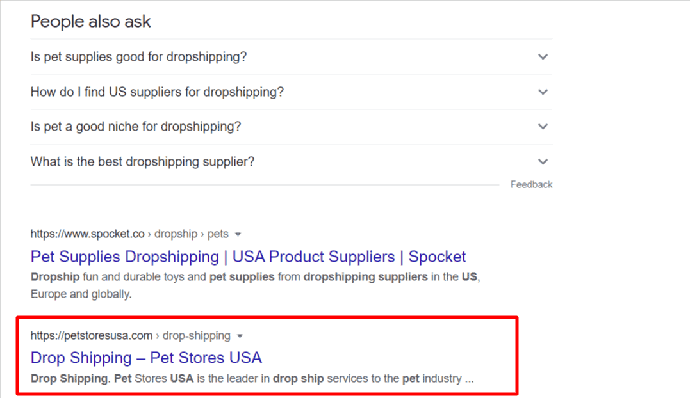The width and height of the screenshot is (690, 398).
Task: Click the Feedback link
Action: pos(531,184)
